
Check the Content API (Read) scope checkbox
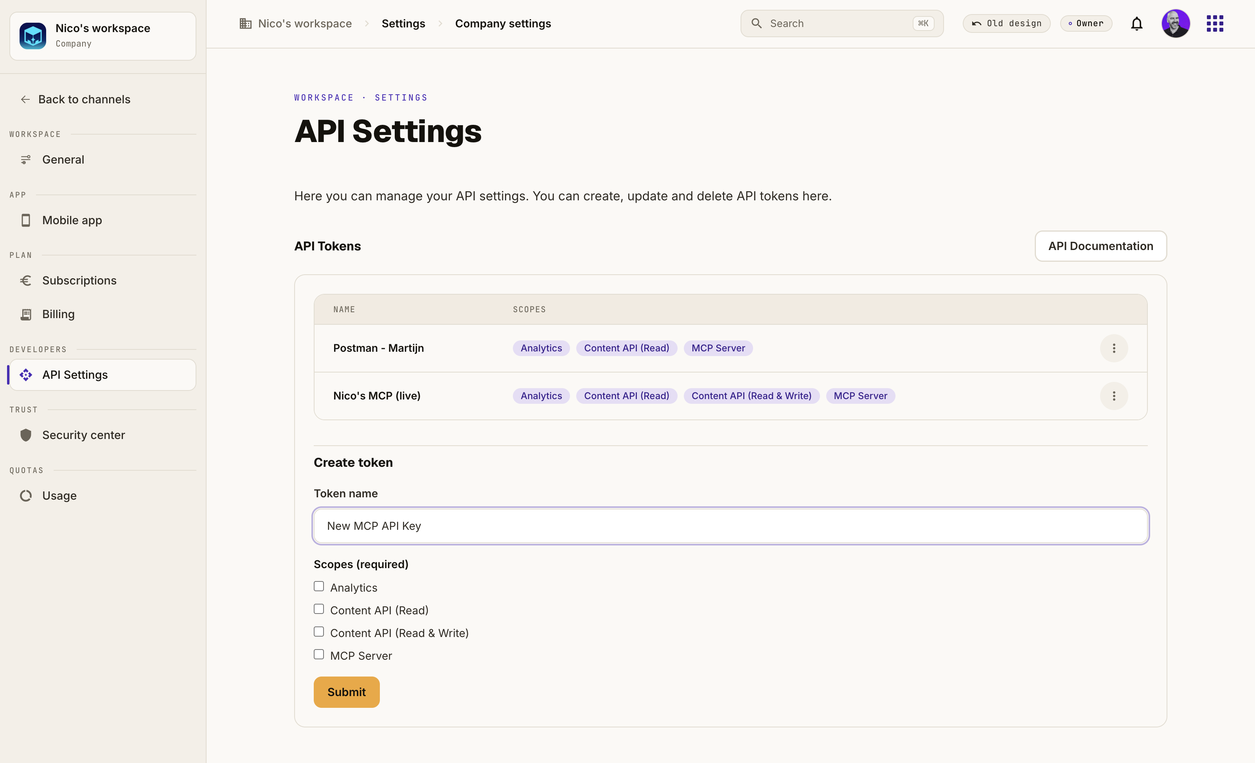click(319, 609)
